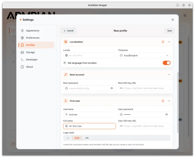Click the person icon in Username field
The image size is (195, 158).
pyautogui.click(x=67, y=114)
